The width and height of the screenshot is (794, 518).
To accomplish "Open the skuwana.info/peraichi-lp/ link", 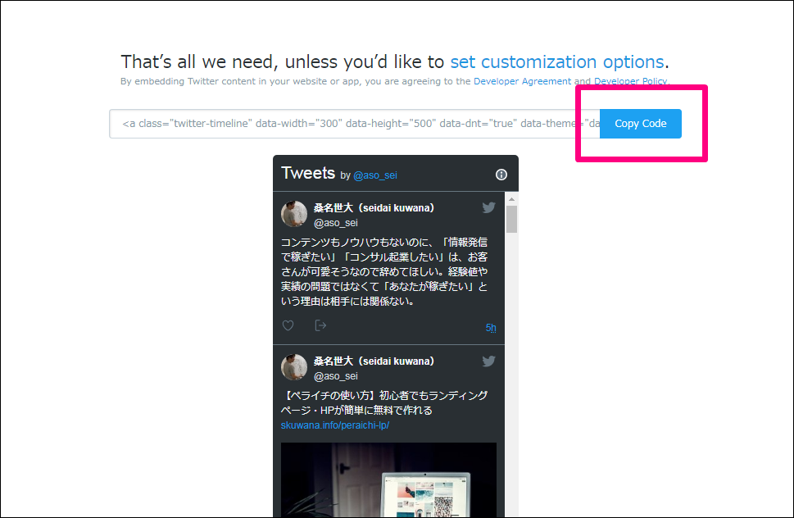I will 334,425.
